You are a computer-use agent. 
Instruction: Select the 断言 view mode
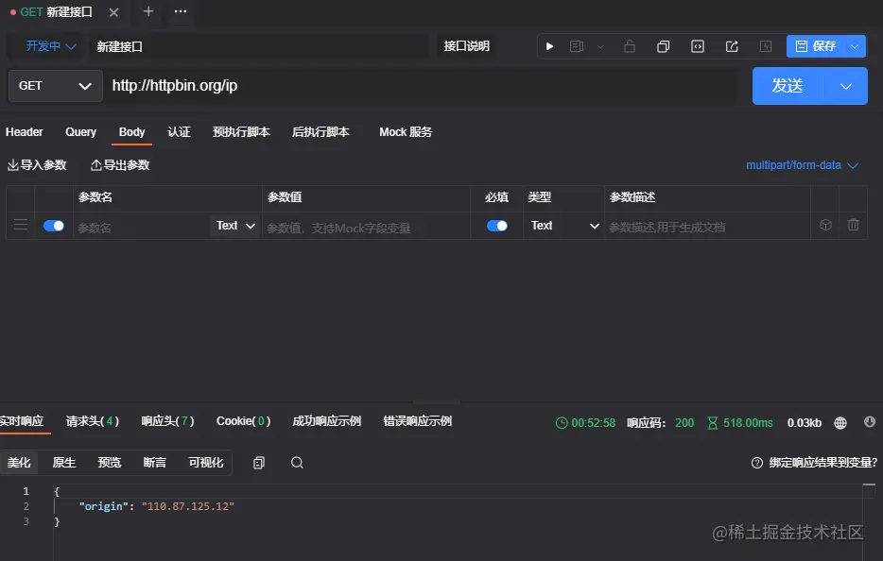coord(154,463)
